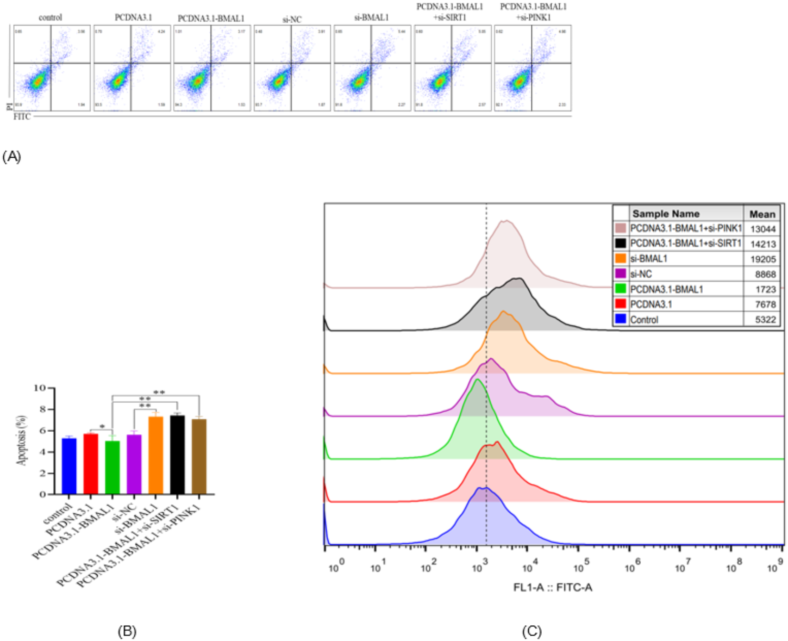Viewport: 788px width, 641px height.
Task: Open the control flow cytometry scatter plot
Action: 51,68
